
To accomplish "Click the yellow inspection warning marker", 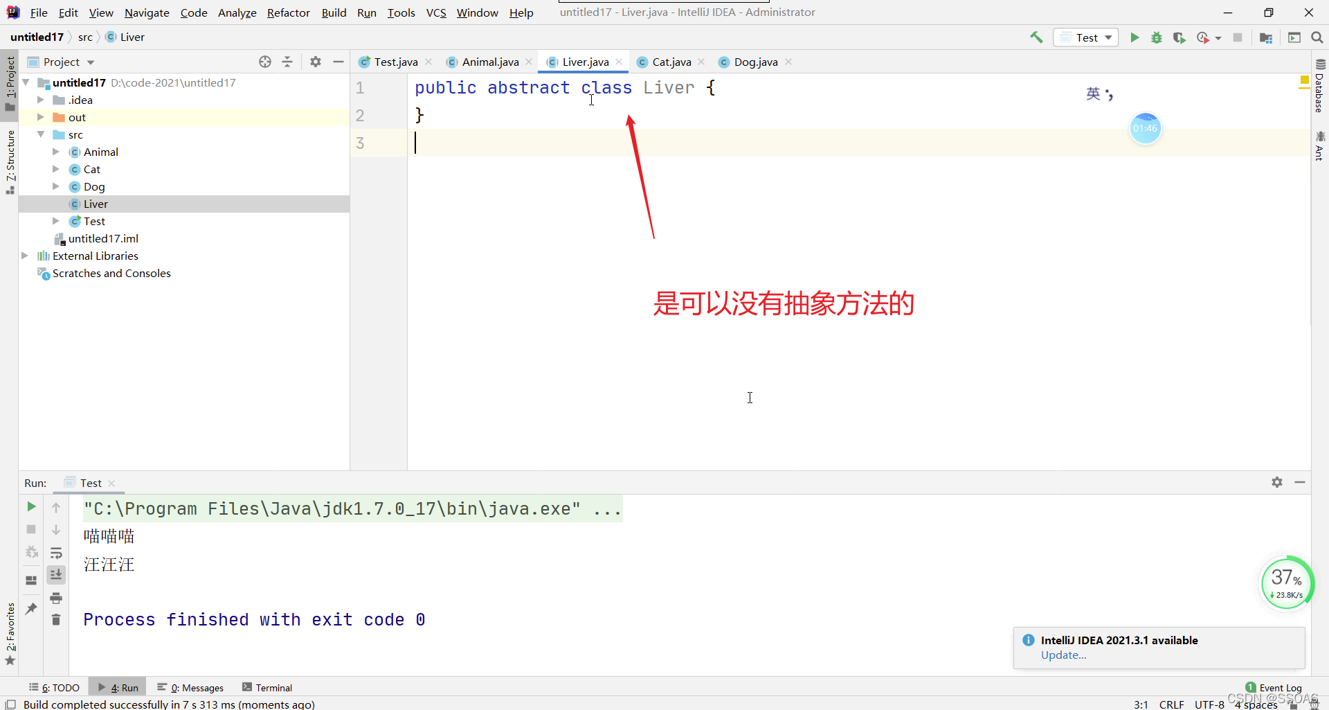I will (x=1304, y=81).
